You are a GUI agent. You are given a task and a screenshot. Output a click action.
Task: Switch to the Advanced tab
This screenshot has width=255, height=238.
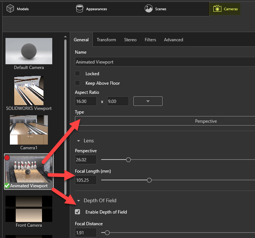tap(174, 40)
